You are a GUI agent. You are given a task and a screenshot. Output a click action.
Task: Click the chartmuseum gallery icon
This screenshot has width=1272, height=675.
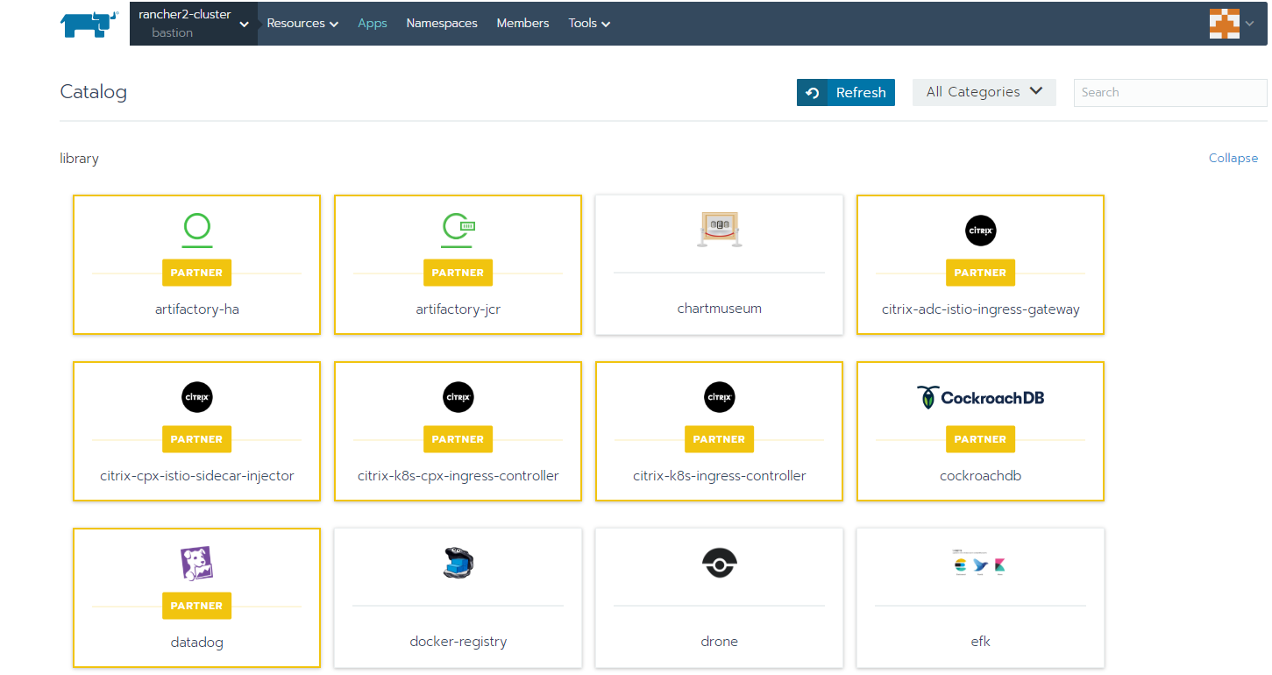click(x=719, y=230)
